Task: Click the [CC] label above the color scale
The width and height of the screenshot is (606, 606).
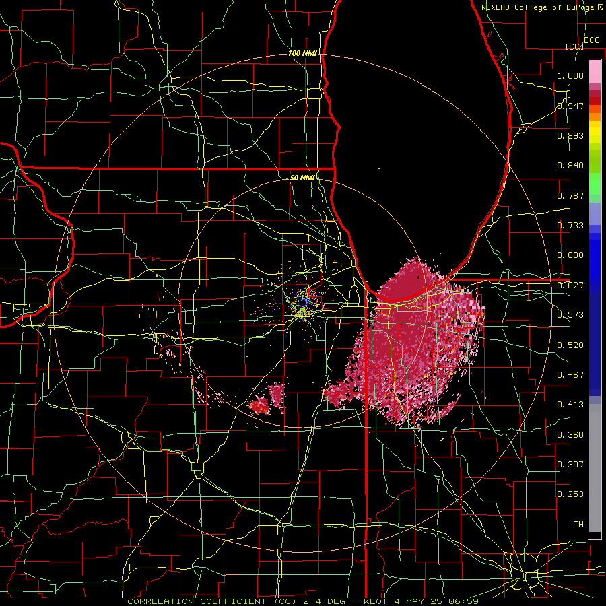Action: (574, 46)
